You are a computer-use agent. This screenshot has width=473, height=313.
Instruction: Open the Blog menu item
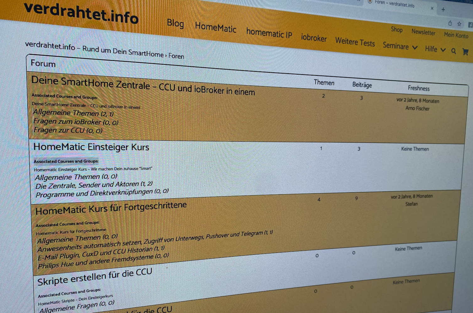(175, 23)
